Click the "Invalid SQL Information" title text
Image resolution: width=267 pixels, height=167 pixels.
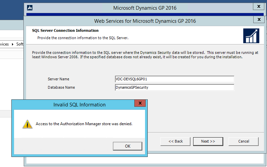[80, 104]
